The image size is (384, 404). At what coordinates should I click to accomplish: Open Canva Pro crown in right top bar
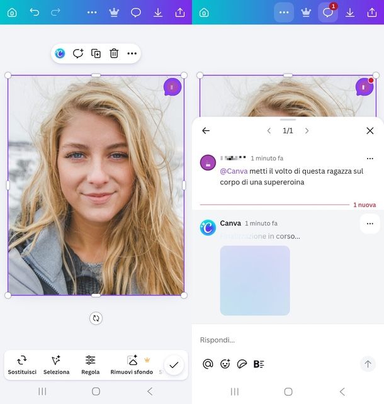tap(306, 12)
